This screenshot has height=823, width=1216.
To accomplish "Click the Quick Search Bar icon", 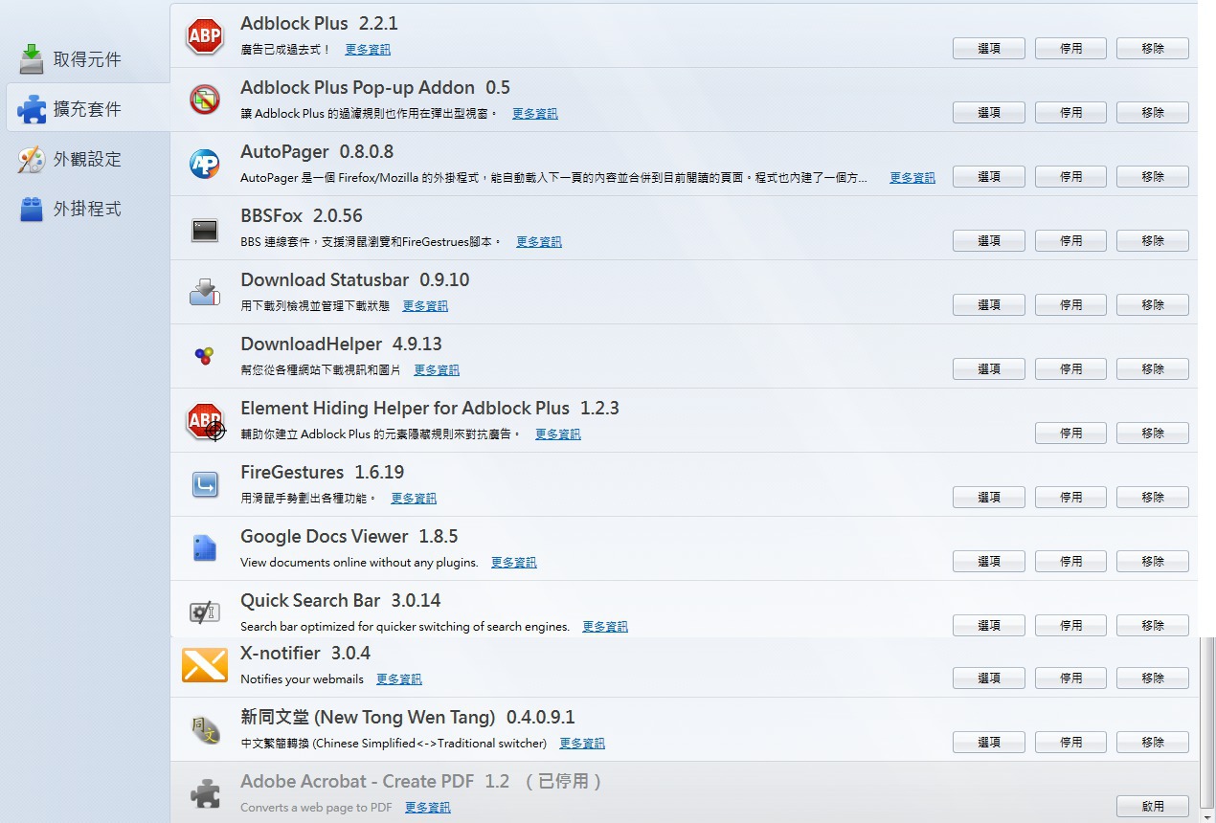I will point(205,612).
